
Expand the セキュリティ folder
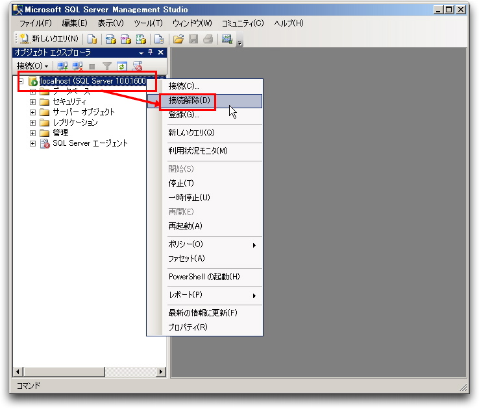point(32,102)
